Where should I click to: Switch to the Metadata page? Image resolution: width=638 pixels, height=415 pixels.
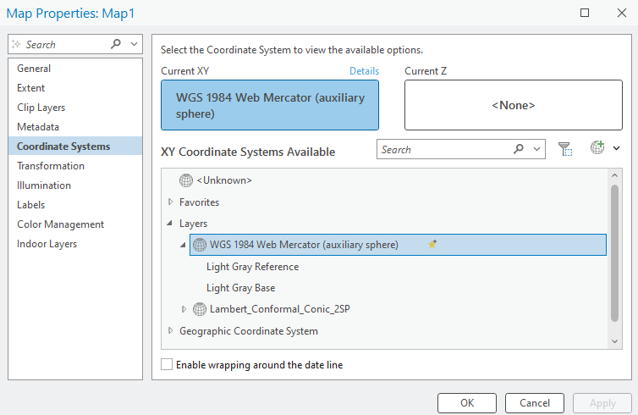coord(38,127)
